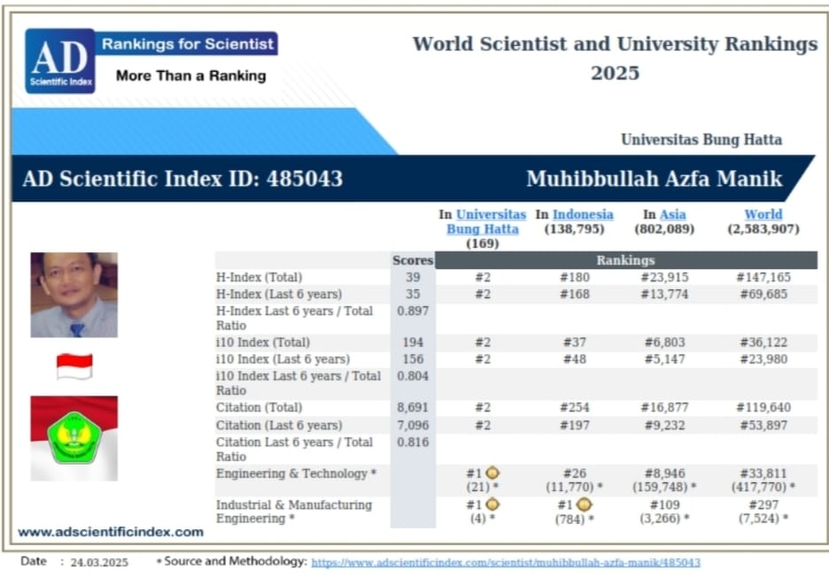Click the World rank #297
This screenshot has height=577, width=829.
tap(763, 505)
